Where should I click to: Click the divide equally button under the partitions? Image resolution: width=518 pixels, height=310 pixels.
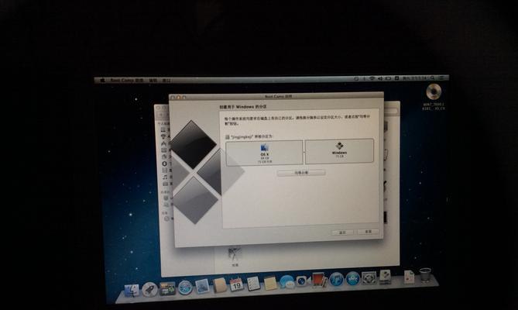pos(301,173)
